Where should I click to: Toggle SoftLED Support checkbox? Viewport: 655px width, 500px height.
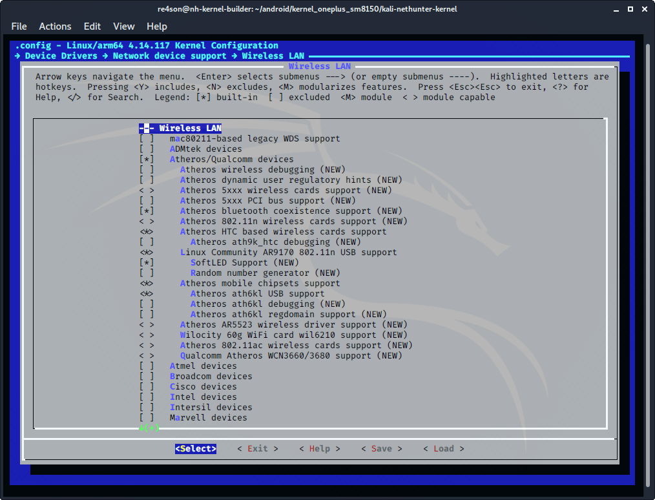[x=147, y=262]
